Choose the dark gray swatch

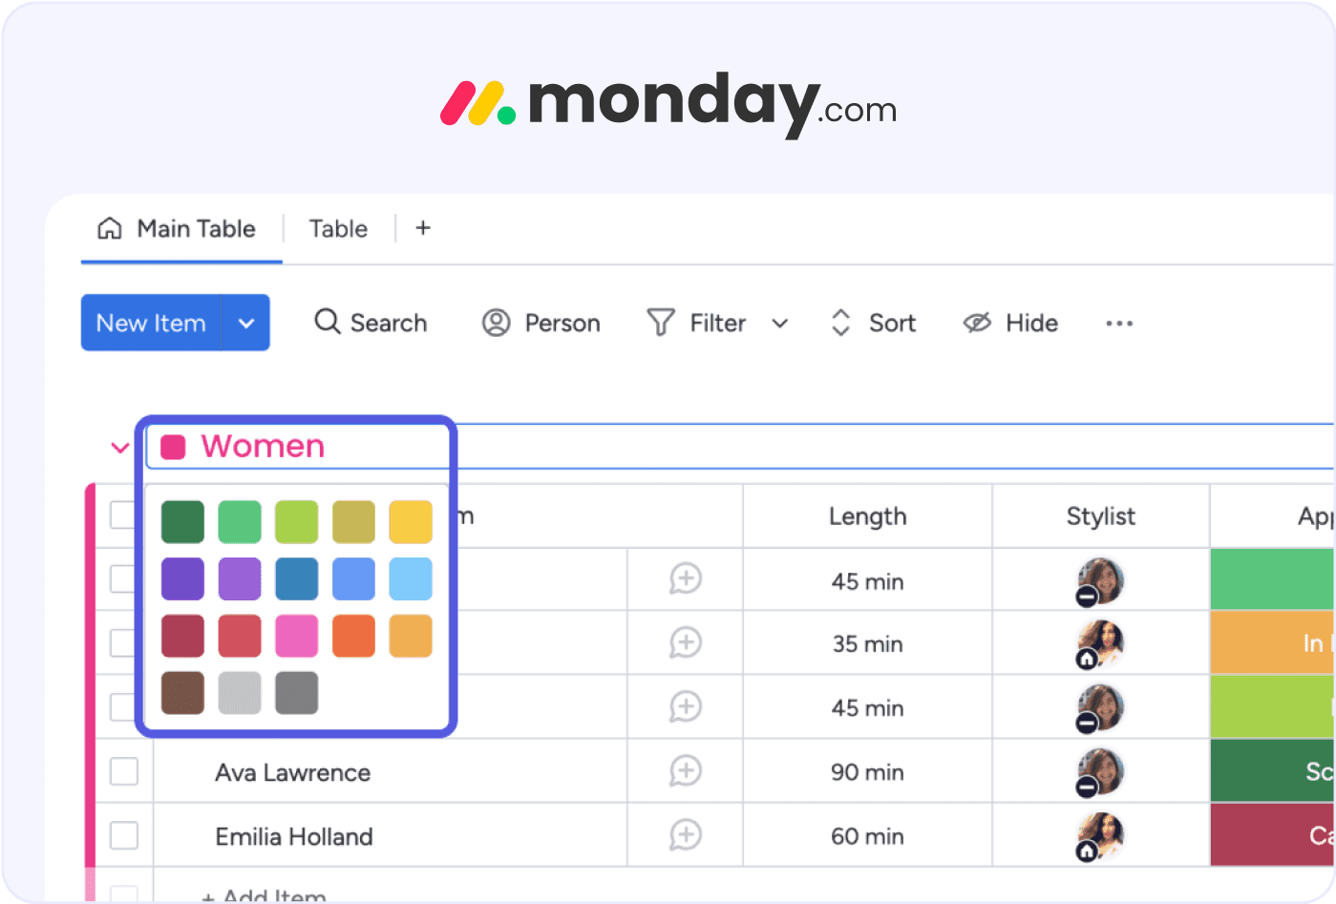pyautogui.click(x=296, y=693)
